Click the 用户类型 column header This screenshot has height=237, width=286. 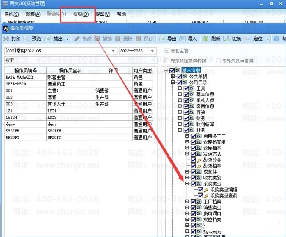click(143, 70)
